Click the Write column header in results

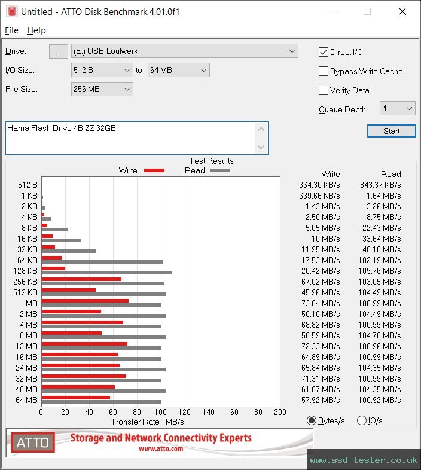(x=331, y=174)
